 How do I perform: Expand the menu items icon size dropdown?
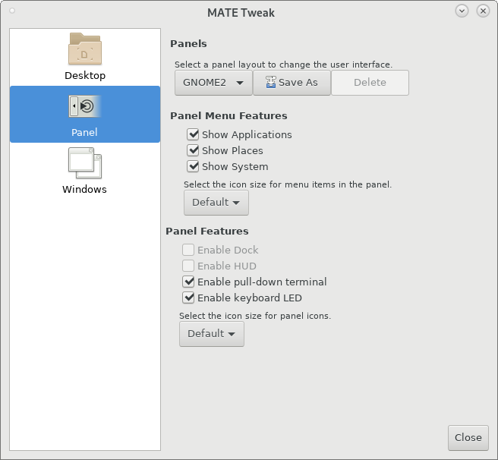point(216,203)
